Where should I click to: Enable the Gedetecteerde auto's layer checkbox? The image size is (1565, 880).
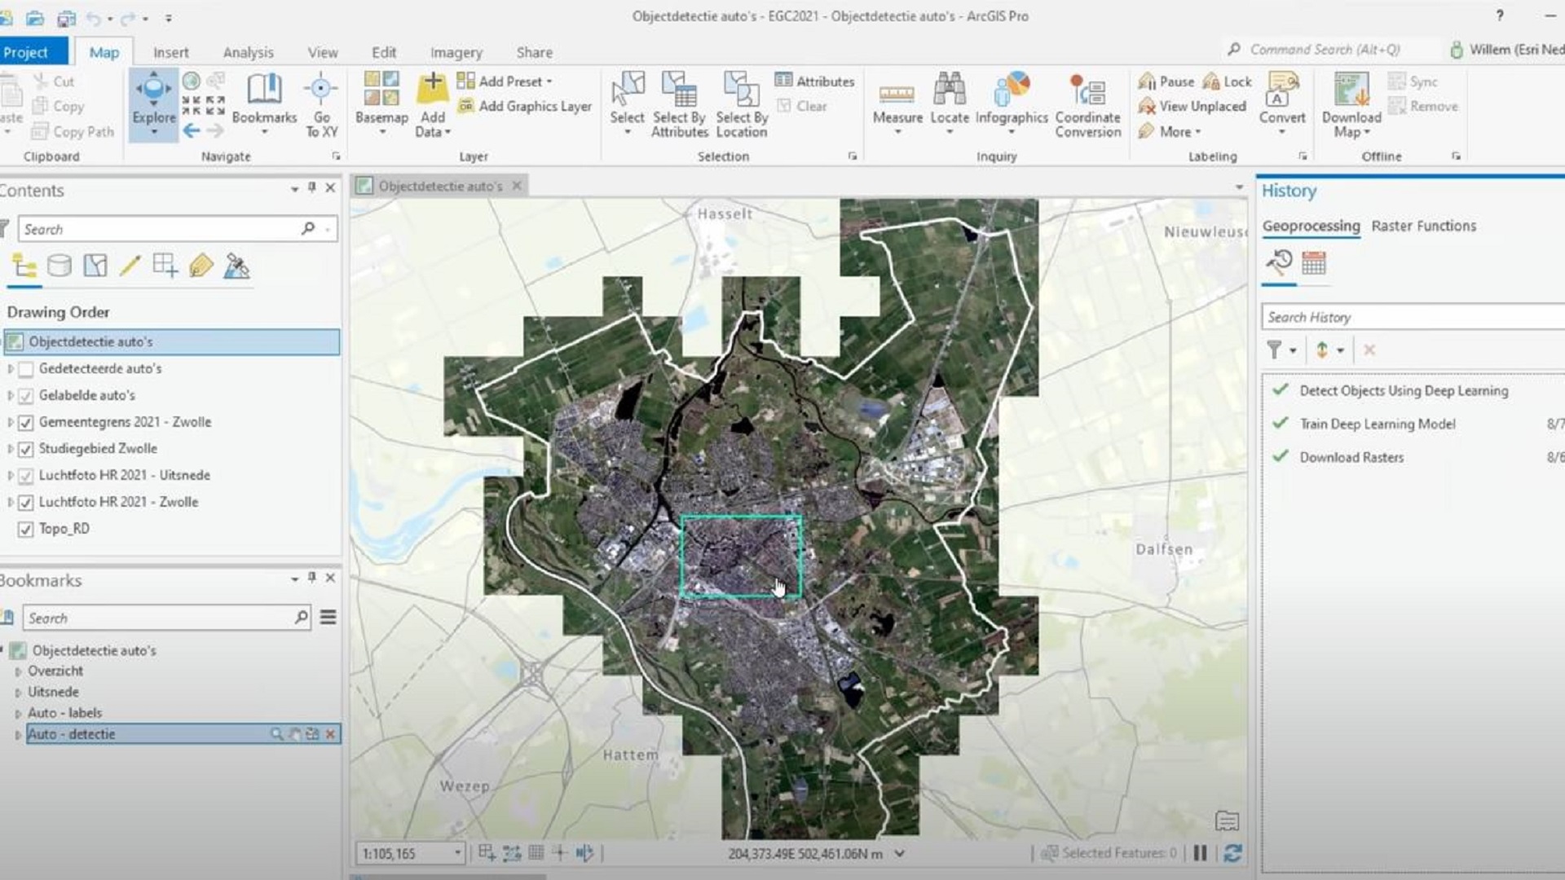[x=26, y=369]
